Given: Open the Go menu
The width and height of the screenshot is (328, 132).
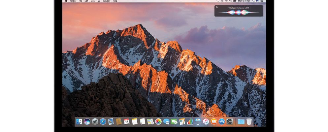Looking at the screenshot, I should coord(99,1).
